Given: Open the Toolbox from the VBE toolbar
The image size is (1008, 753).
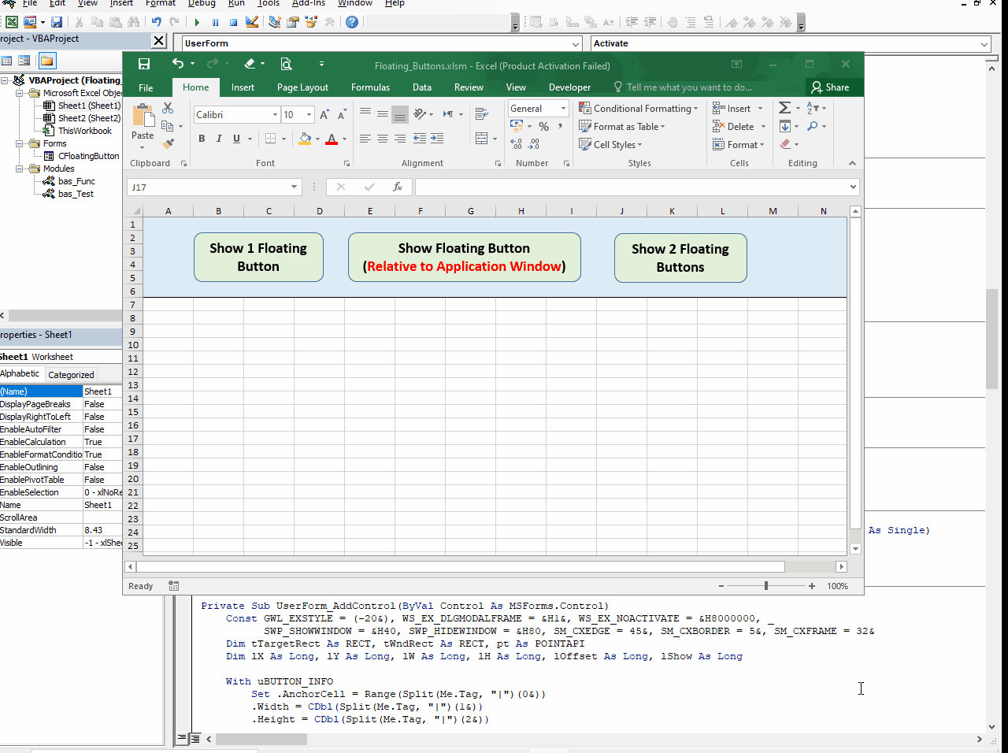Looking at the screenshot, I should coord(328,22).
